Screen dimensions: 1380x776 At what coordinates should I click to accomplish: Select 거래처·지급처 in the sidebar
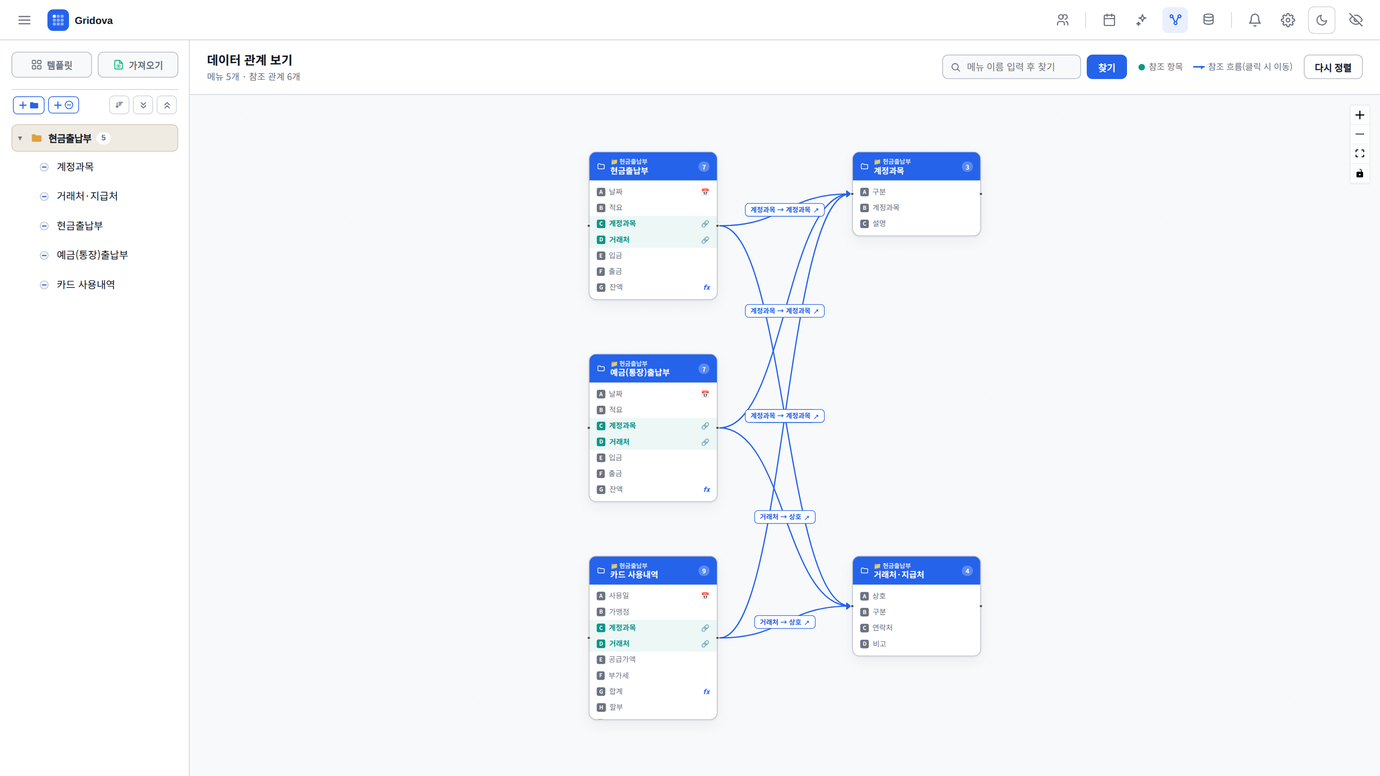87,196
